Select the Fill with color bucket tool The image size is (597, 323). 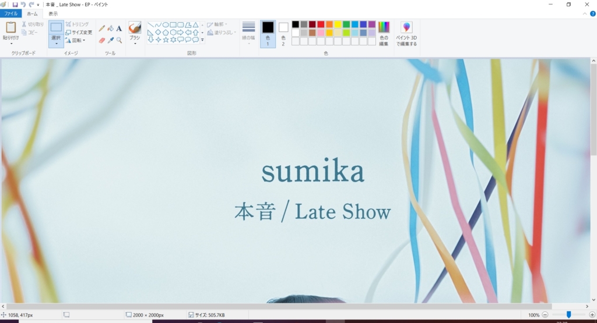click(110, 29)
